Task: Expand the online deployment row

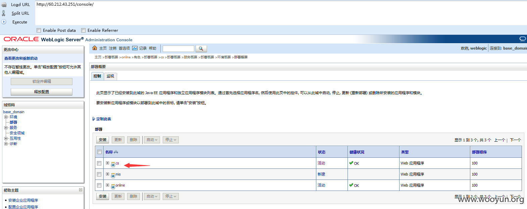Action: (x=107, y=185)
